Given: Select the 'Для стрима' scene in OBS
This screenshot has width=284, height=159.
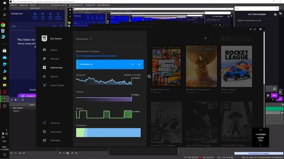Looking at the screenshot, I should coord(18,108).
